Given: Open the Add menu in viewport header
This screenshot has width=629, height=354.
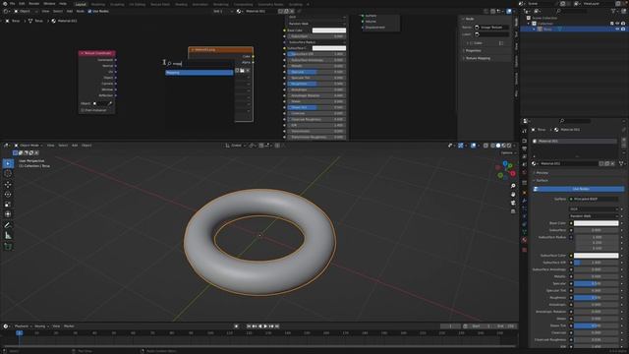Looking at the screenshot, I should click(75, 146).
